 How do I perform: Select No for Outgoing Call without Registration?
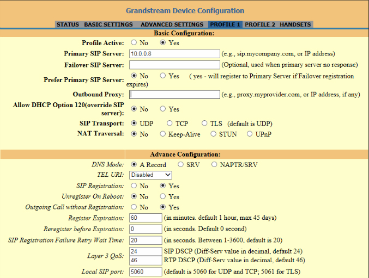tap(134, 207)
